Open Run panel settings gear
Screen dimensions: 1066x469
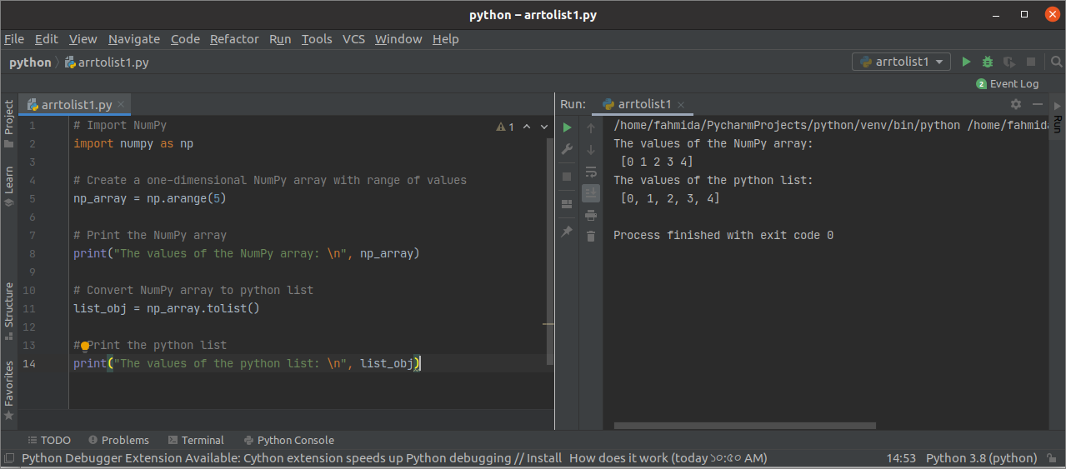pyautogui.click(x=1015, y=104)
